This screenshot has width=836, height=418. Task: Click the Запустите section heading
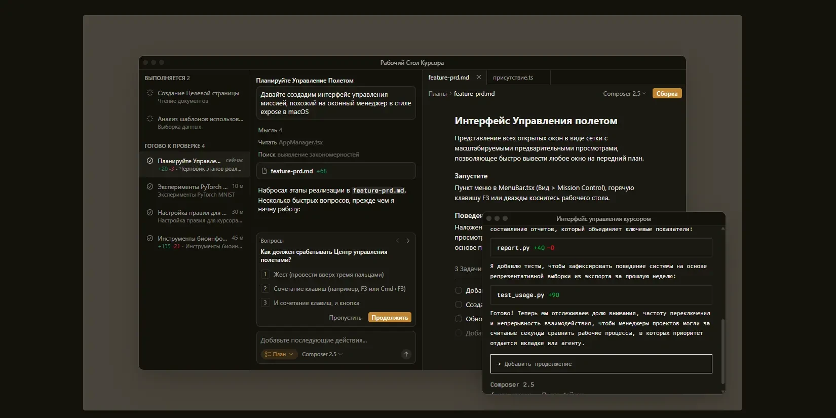[471, 176]
